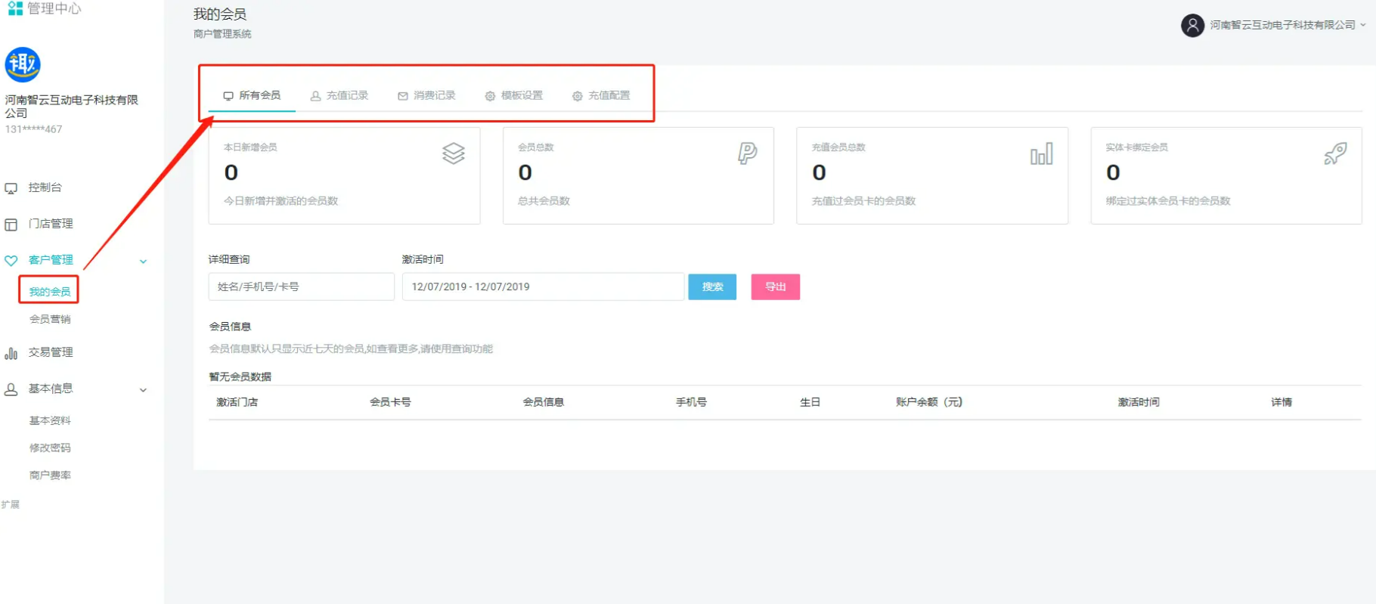The image size is (1376, 604).
Task: Click the 消费记录 tab envelope icon
Action: click(403, 96)
